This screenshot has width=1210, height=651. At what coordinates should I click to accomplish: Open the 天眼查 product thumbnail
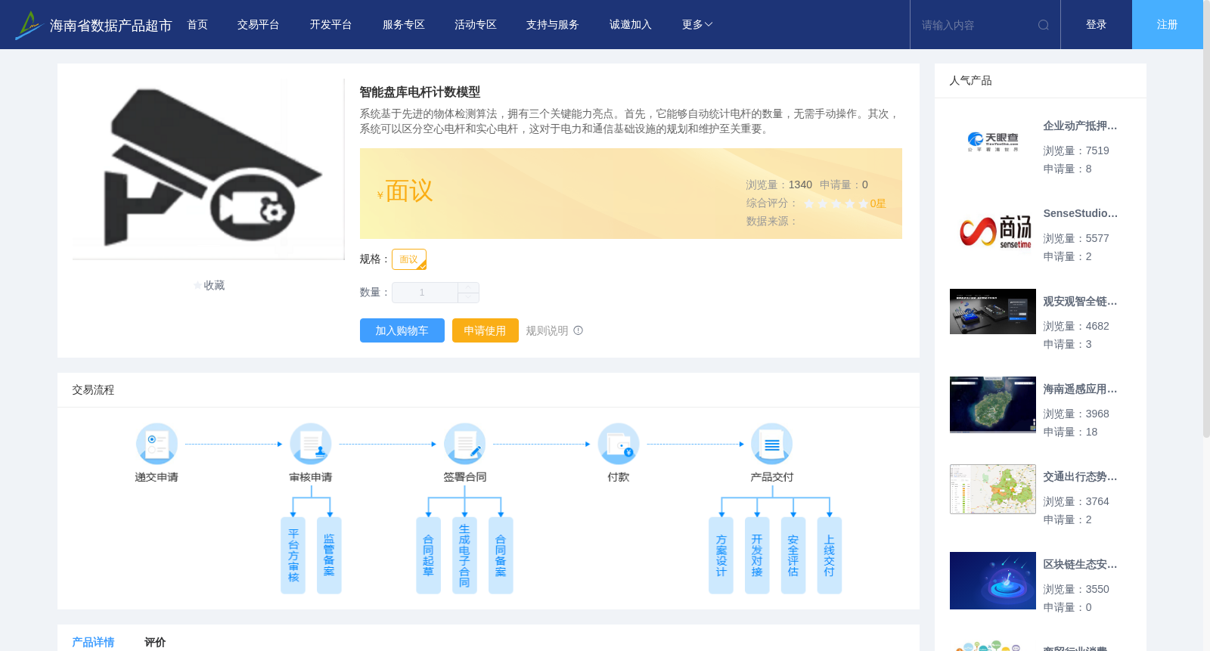[993, 142]
